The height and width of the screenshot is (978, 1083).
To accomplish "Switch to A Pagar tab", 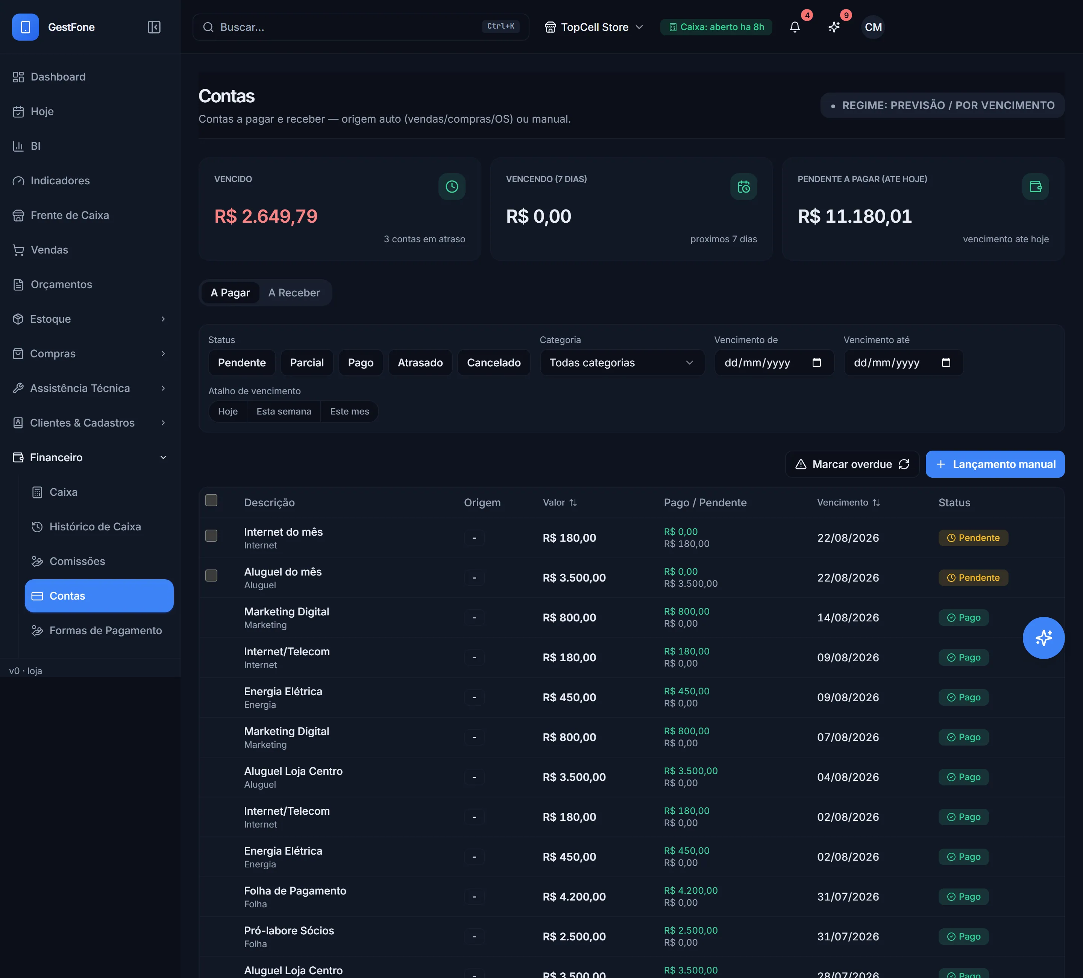I will (x=230, y=293).
